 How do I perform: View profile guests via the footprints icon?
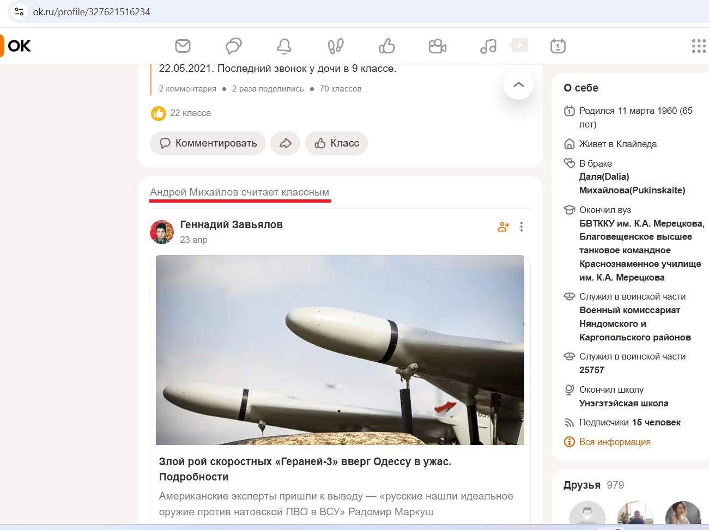click(x=335, y=46)
